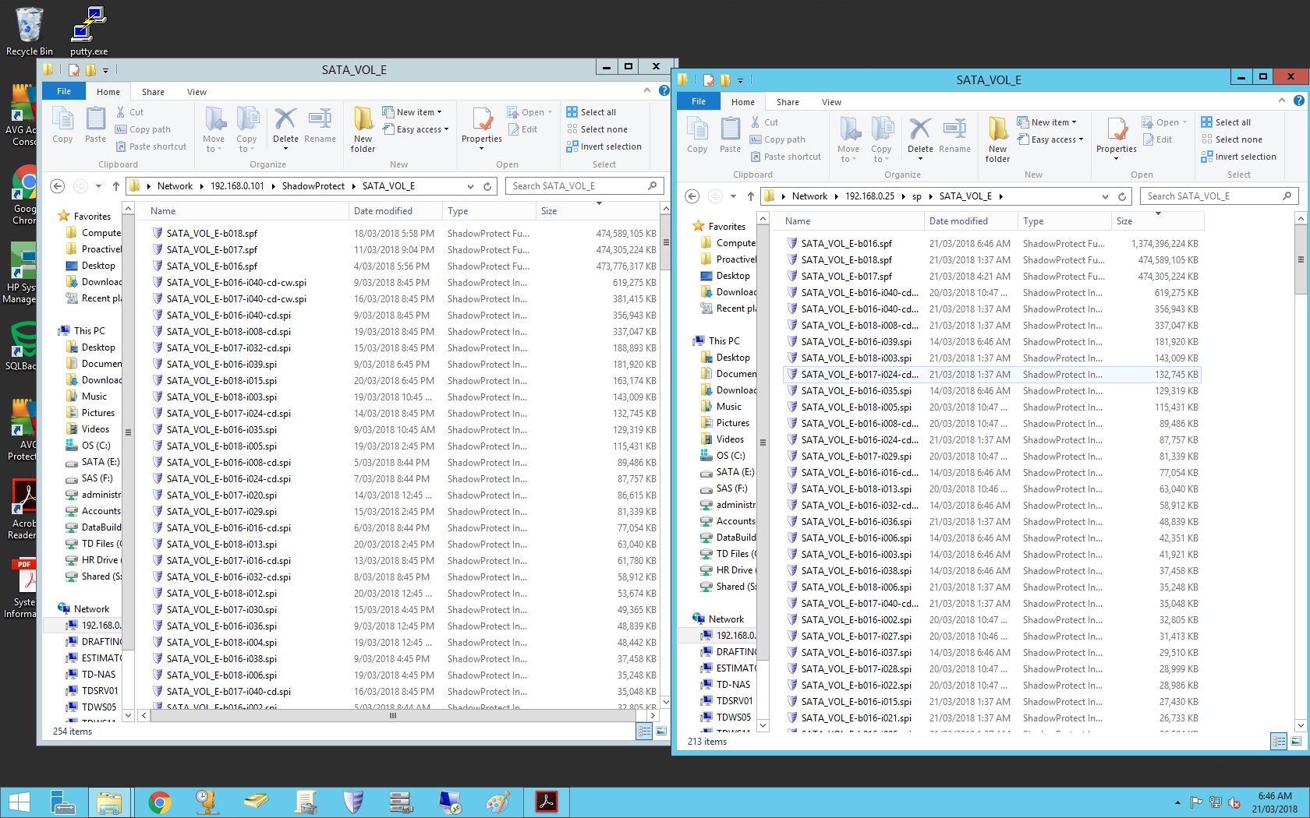Open recent locations dropdown in left window
Image resolution: width=1310 pixels, height=818 pixels.
(98, 186)
